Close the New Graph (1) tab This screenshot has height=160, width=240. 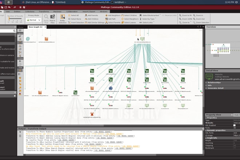tap(45, 27)
